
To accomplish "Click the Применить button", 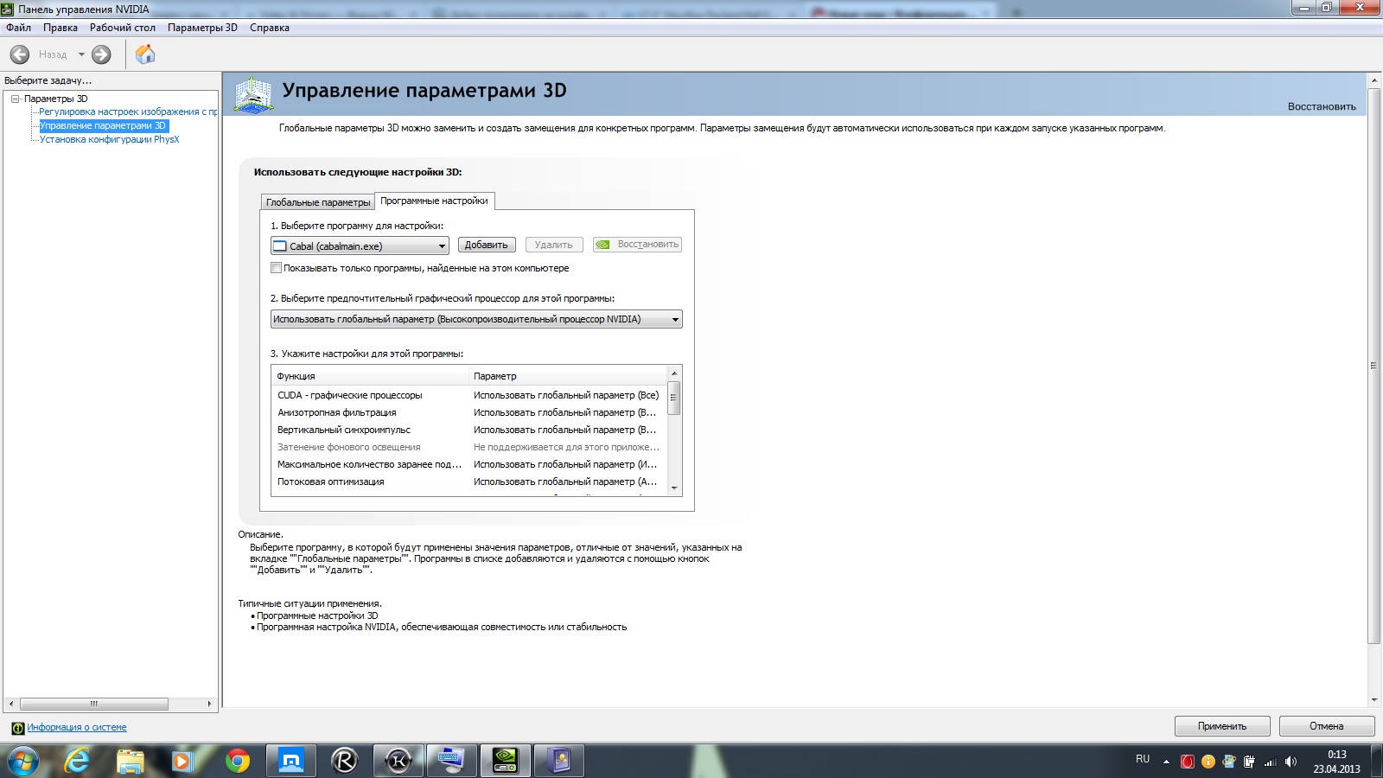I will pos(1222,726).
